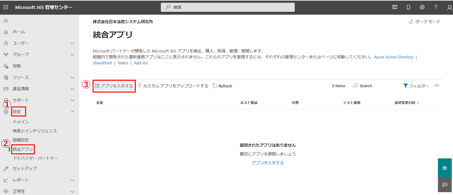Viewport: 453px width, 195px height.
Task: Click the mobile device icon in header
Action: pos(408,7)
